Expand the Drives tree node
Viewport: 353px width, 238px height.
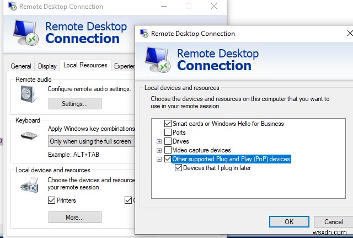click(x=159, y=141)
